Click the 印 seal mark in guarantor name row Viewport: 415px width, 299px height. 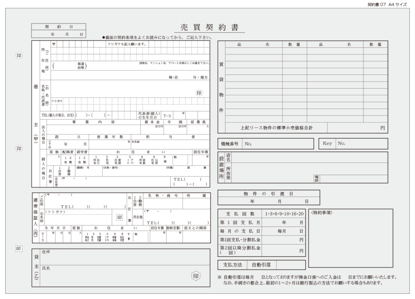click(x=120, y=217)
